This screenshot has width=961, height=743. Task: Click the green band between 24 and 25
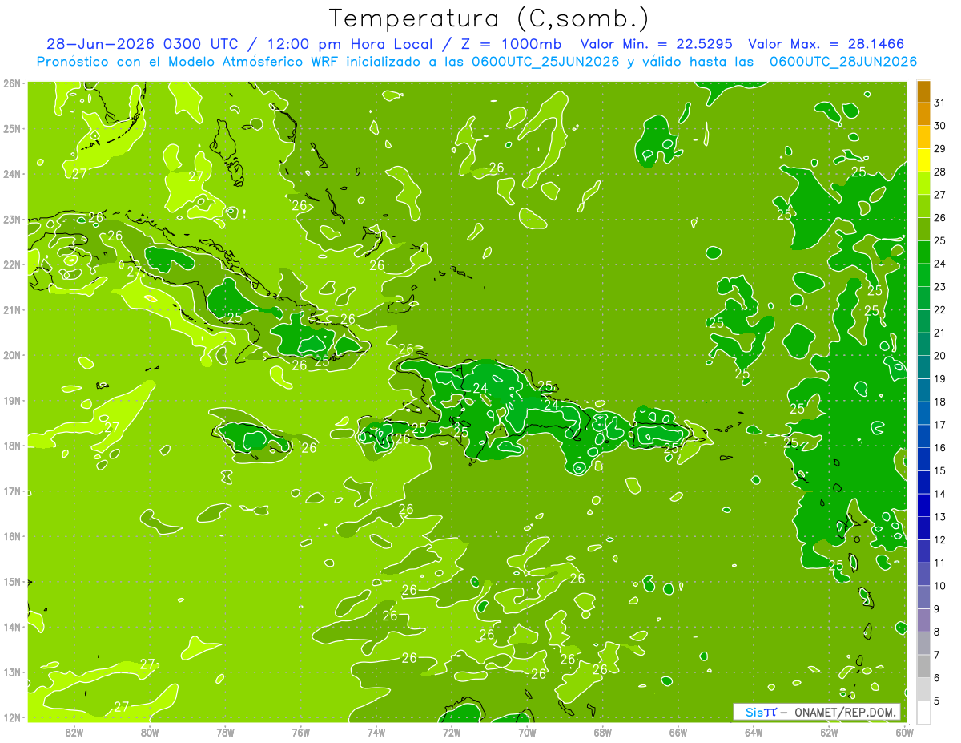923,252
